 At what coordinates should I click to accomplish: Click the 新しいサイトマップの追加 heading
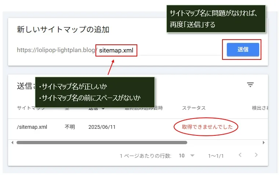click(x=63, y=30)
